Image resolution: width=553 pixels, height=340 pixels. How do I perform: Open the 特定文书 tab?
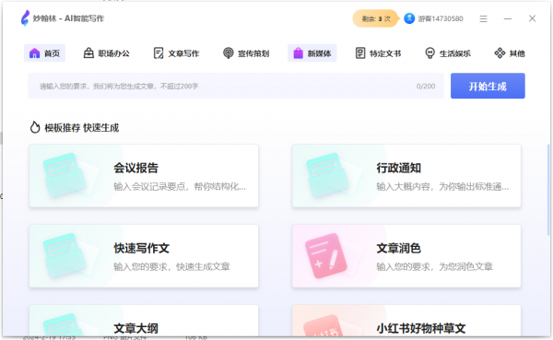pyautogui.click(x=378, y=53)
